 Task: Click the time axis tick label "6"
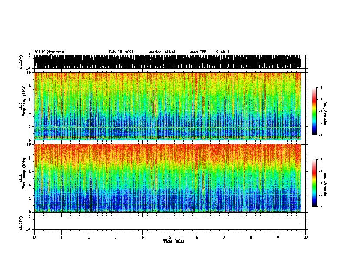pos(197,237)
